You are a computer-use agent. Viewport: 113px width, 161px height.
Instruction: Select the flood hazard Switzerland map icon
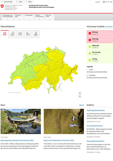click(4, 34)
